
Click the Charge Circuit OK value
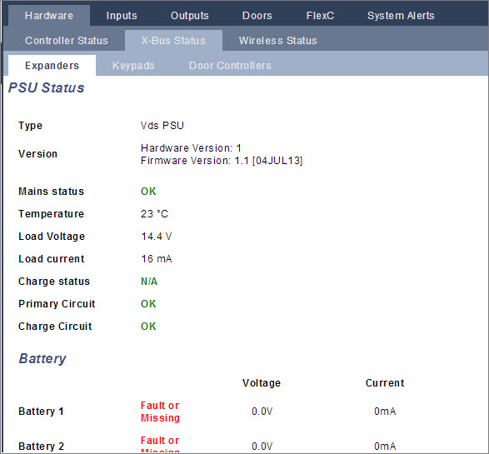148,327
